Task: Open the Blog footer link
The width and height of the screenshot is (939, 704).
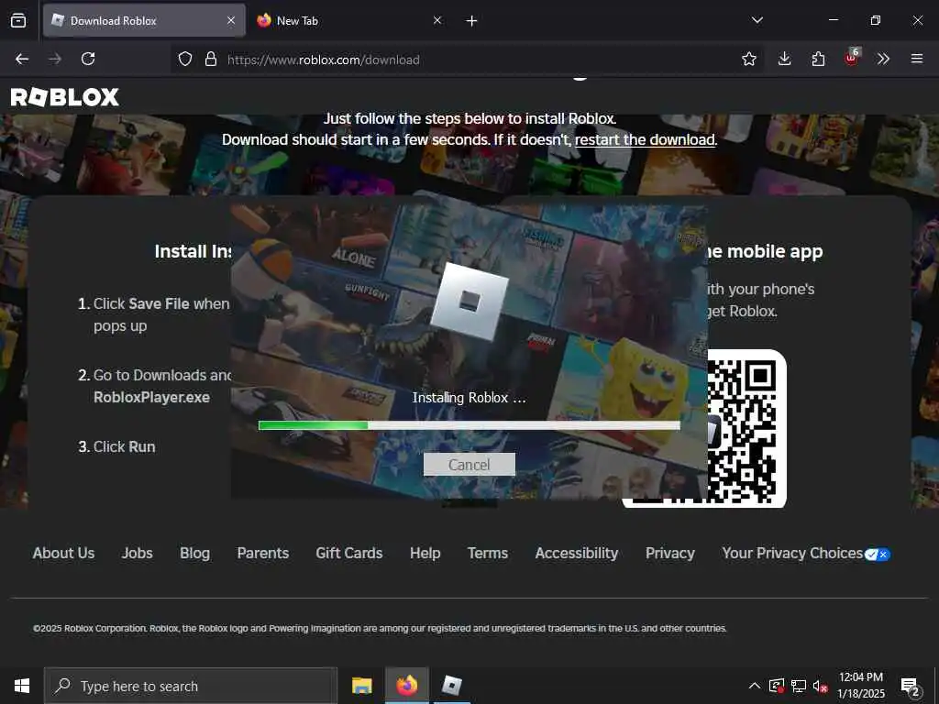Action: click(x=194, y=553)
